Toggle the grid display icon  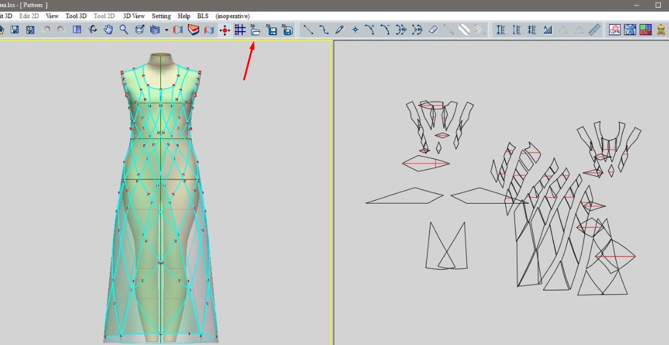[x=240, y=30]
